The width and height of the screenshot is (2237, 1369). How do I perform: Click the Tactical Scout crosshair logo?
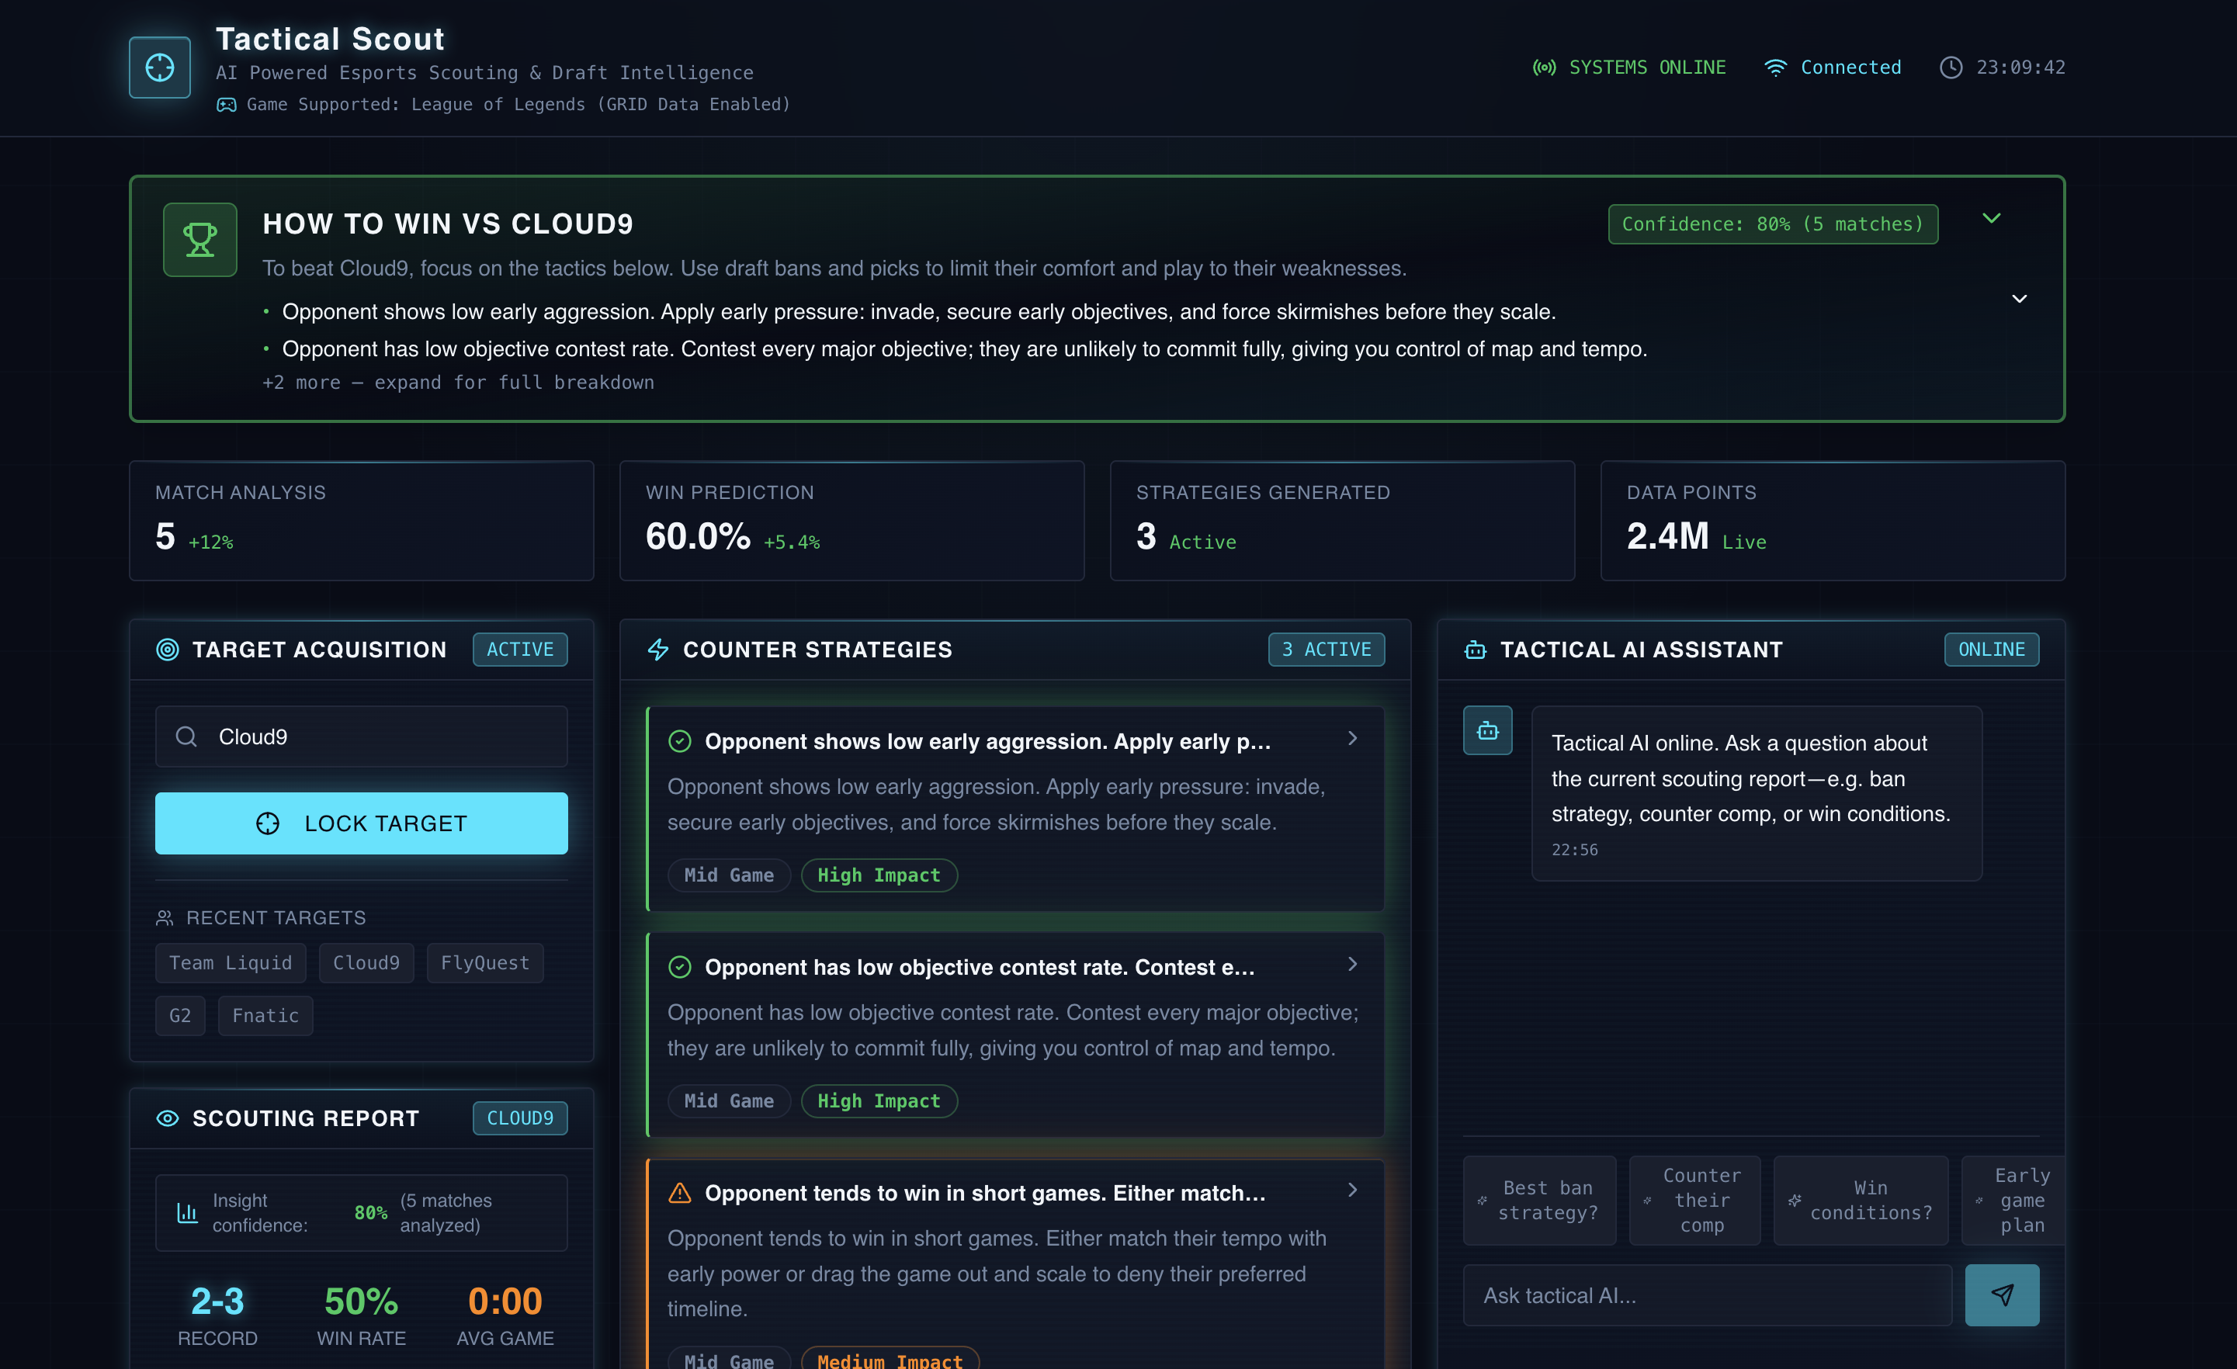[x=160, y=68]
